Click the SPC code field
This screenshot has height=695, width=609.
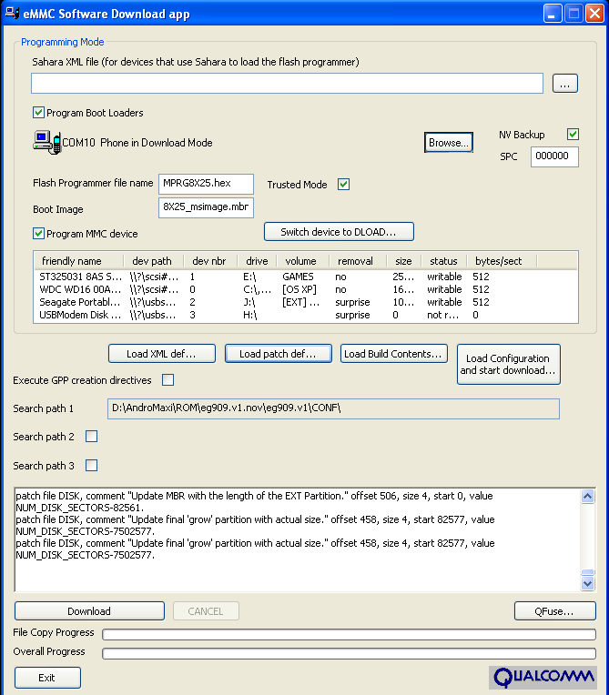pos(554,156)
